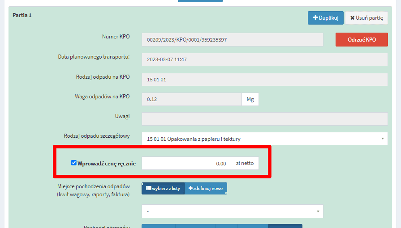The image size is (401, 228).
Task: Reject the KPO with the 'Odrzuć KPO' button
Action: [x=361, y=39]
